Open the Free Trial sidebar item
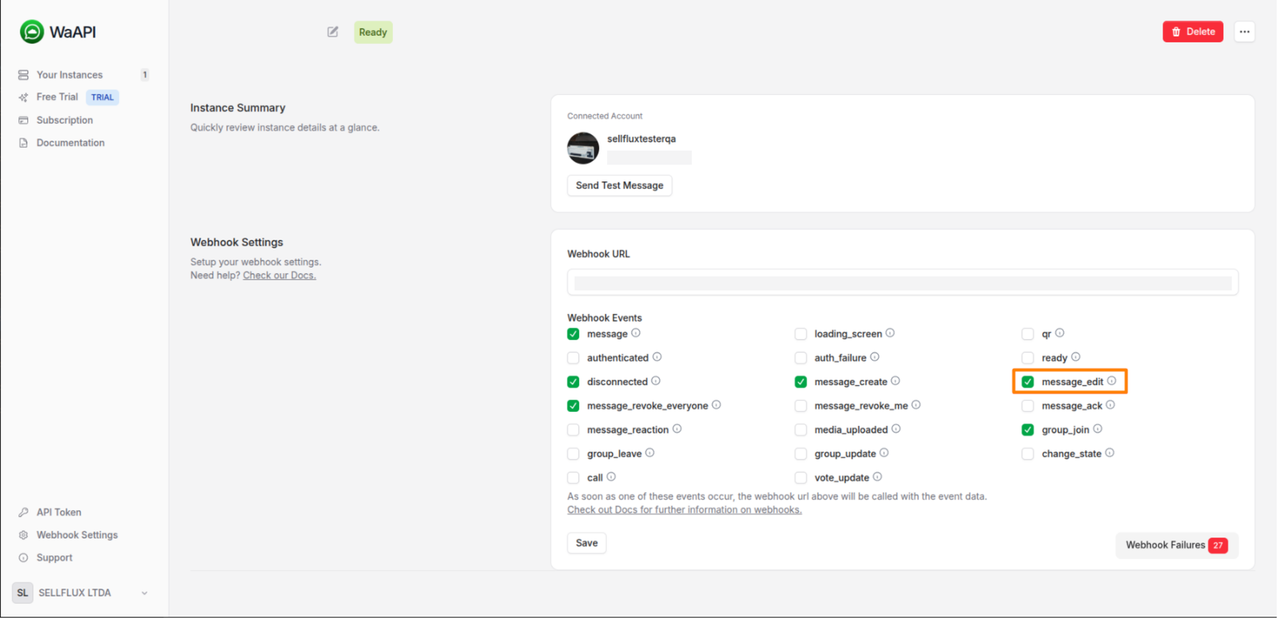The width and height of the screenshot is (1277, 618). pyautogui.click(x=57, y=97)
